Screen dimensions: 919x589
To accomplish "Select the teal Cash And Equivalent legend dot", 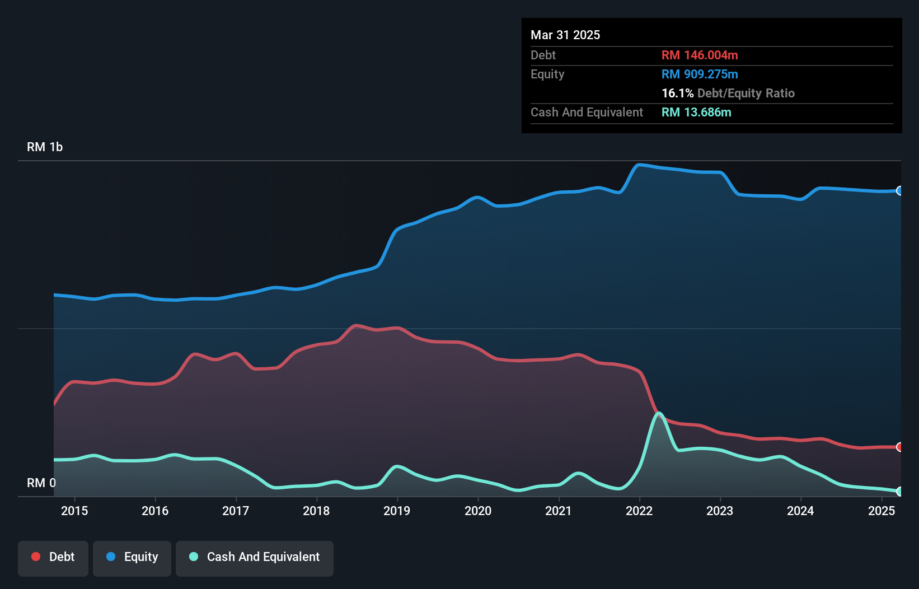I will 193,557.
